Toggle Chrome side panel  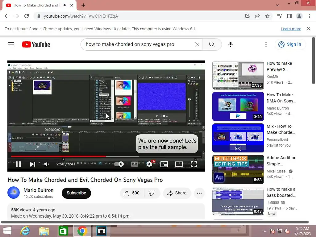[289, 16]
